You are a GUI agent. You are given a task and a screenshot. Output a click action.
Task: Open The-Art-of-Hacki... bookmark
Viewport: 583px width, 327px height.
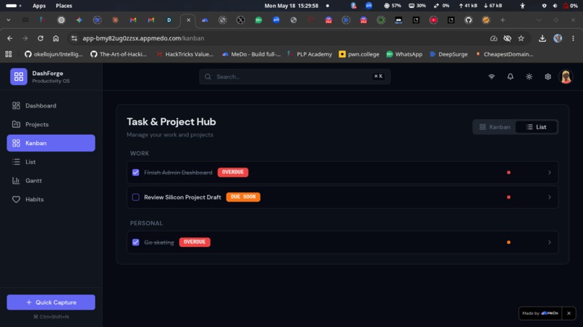click(119, 54)
